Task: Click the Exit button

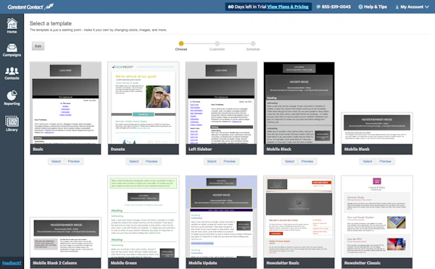Action: [38, 46]
